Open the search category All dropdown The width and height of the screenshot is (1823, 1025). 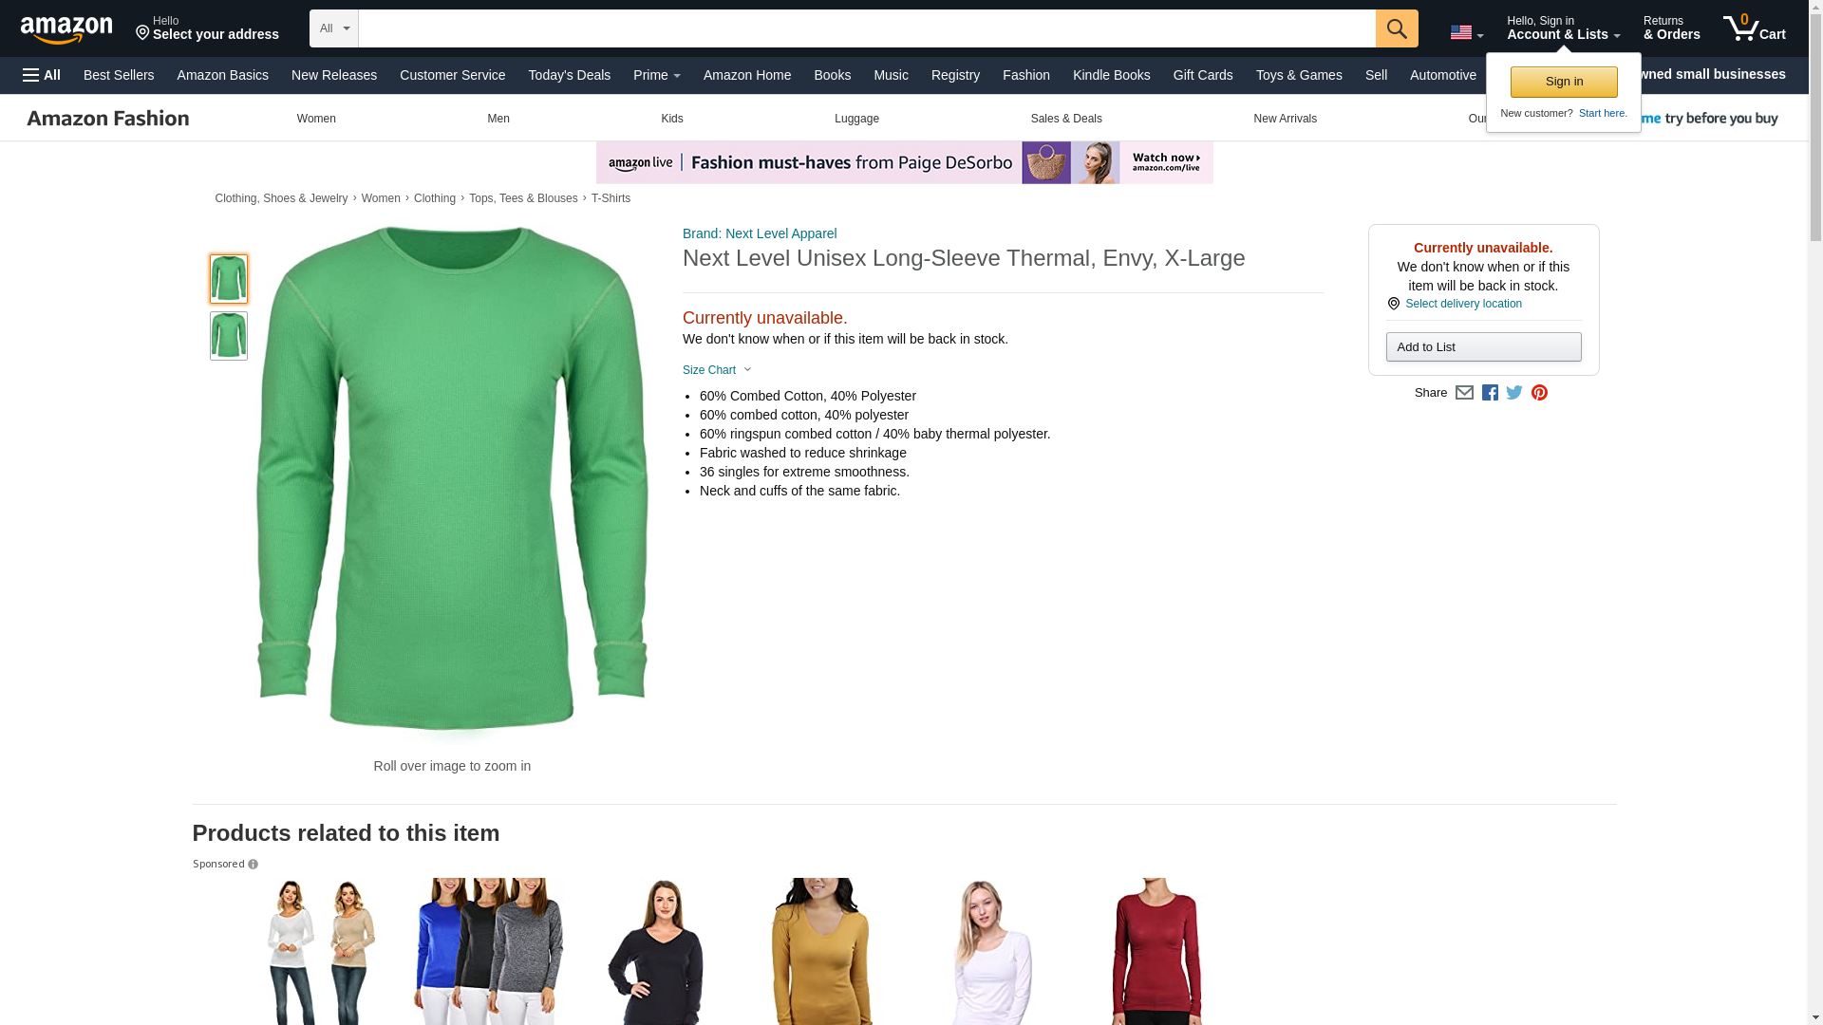[333, 28]
